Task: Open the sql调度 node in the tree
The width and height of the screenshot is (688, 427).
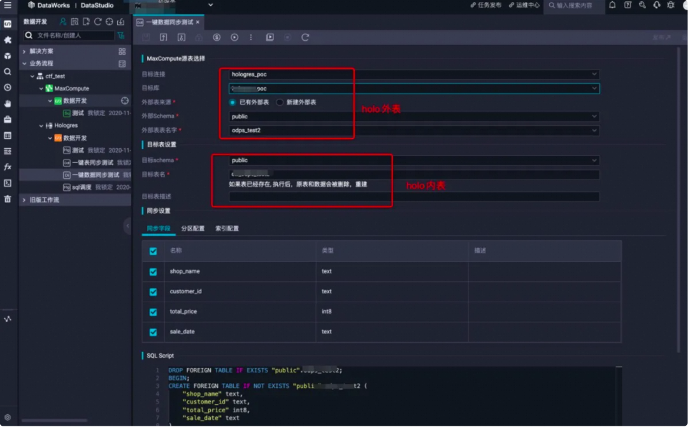Action: pyautogui.click(x=82, y=187)
